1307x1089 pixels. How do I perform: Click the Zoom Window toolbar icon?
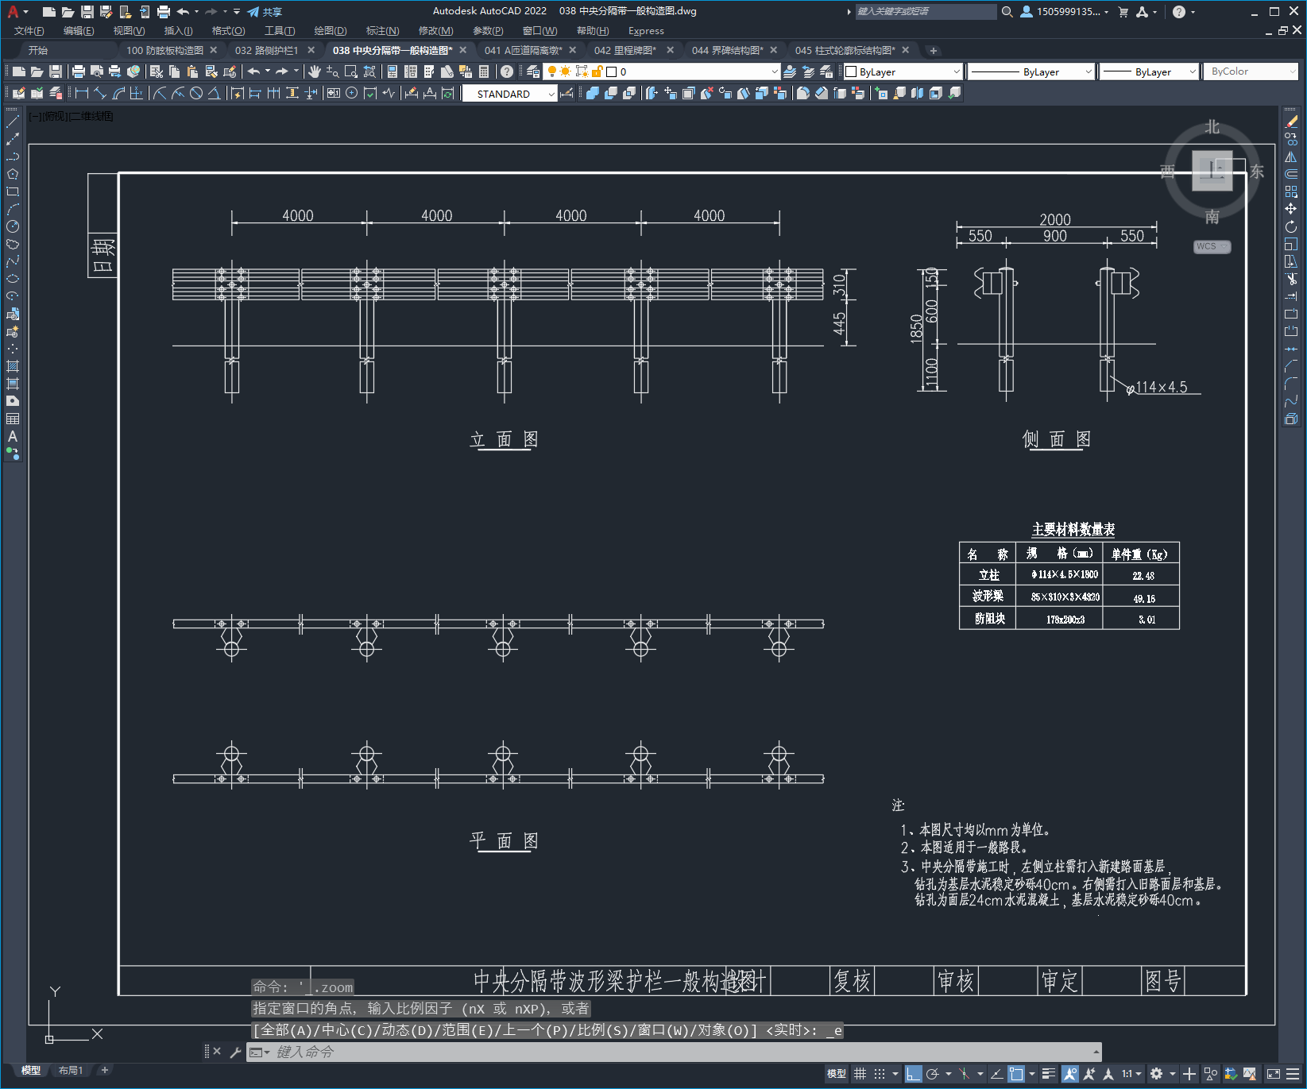351,71
